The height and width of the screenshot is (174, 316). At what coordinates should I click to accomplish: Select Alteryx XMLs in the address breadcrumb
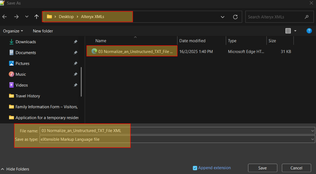92,17
